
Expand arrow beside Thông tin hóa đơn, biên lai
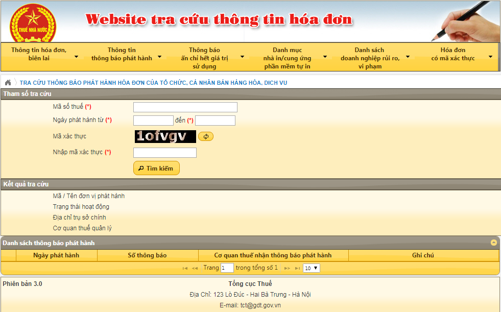[77, 57]
